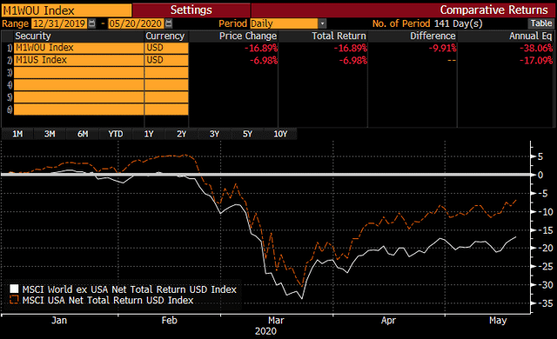The height and width of the screenshot is (339, 557).
Task: Click the USD currency cell for M1US Index
Action: click(166, 60)
